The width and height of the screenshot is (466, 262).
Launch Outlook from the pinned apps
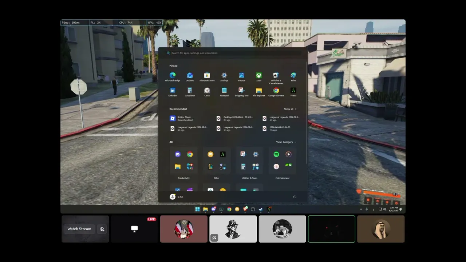tap(190, 77)
